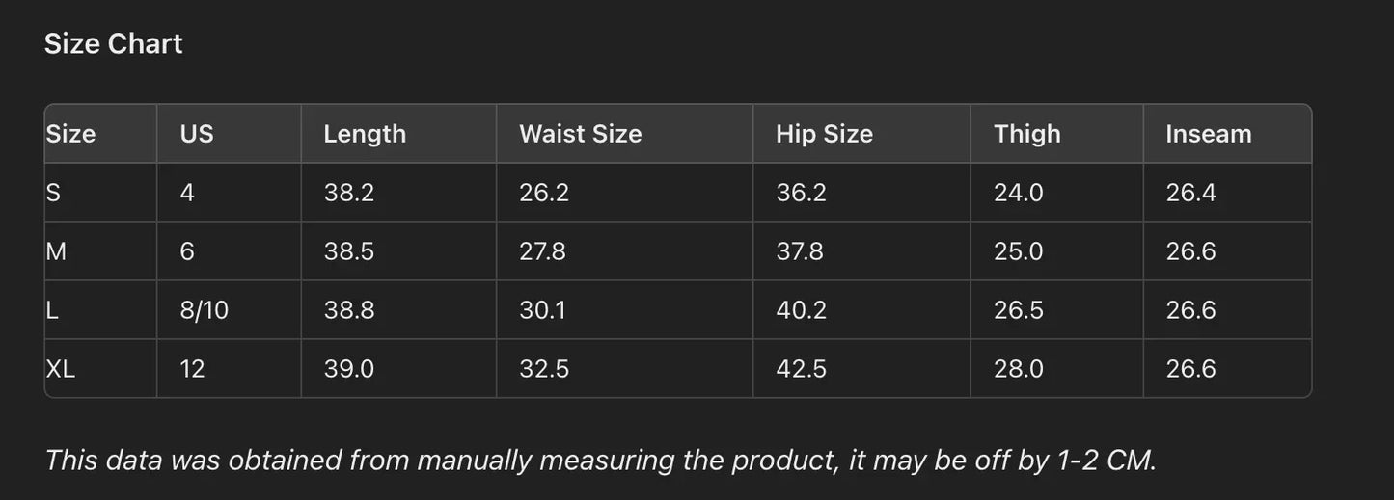1394x500 pixels.
Task: Click the Size Chart heading
Action: 113,44
